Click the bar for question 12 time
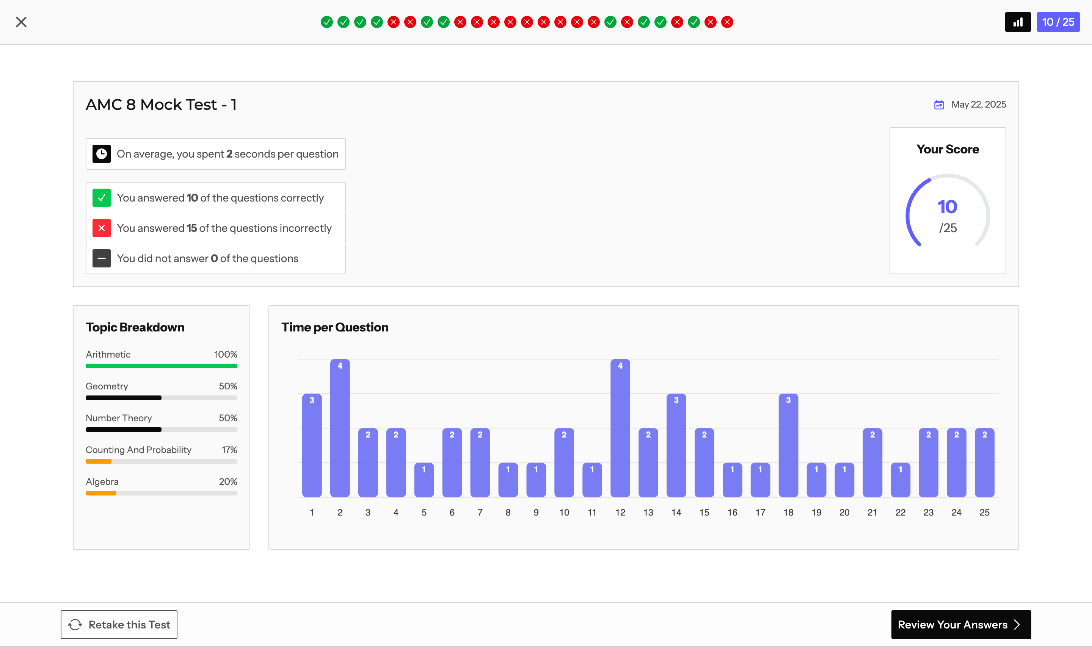The height and width of the screenshot is (647, 1092). tap(620, 428)
